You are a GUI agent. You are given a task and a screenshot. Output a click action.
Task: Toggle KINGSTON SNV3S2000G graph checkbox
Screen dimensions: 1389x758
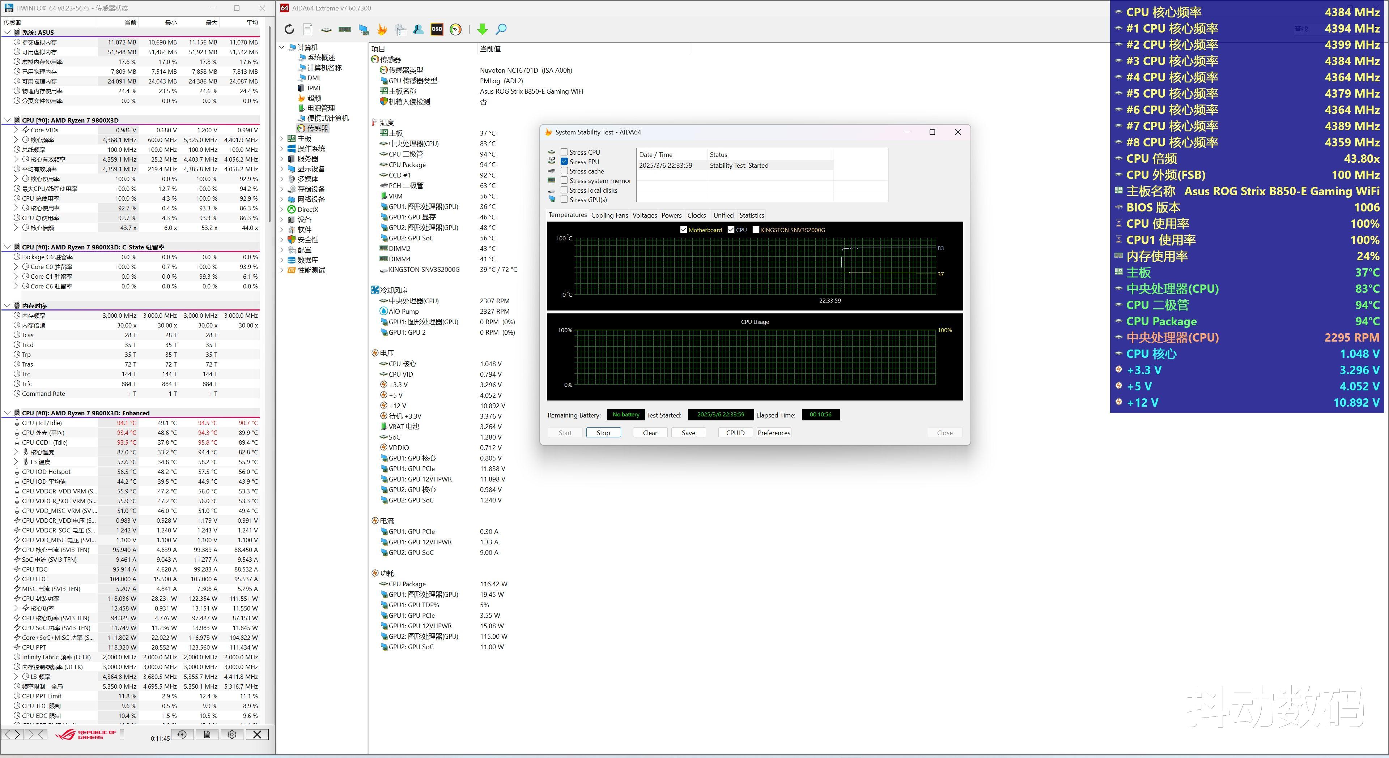coord(756,230)
